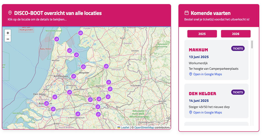The image size is (262, 136).
Task: Open the music marker above the Flevopolder label
Action: pos(83,67)
